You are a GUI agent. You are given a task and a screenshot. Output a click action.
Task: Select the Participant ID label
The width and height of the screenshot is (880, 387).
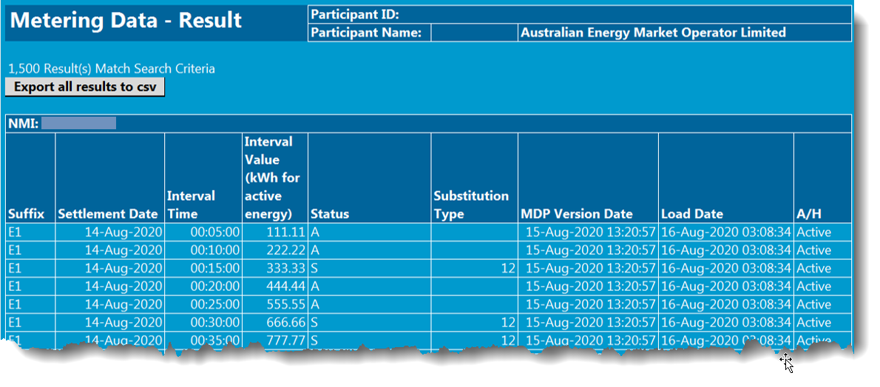click(x=355, y=14)
